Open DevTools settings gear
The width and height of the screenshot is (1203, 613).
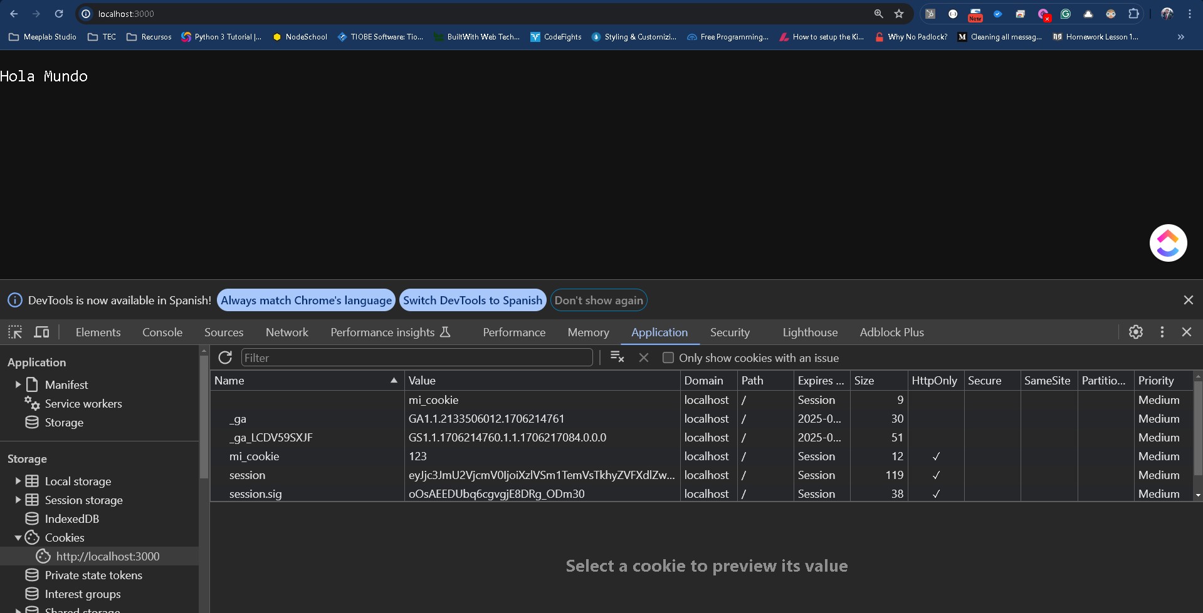coord(1135,332)
